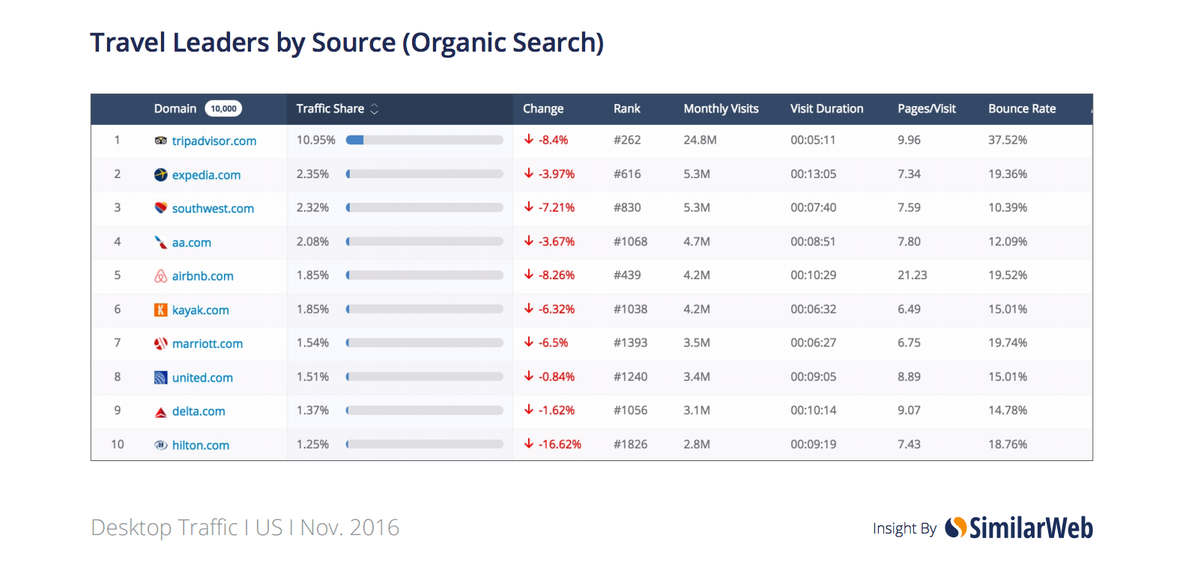Click expedia's 2.35% traffic share bar
Image resolution: width=1186 pixels, height=583 pixels.
coord(425,174)
